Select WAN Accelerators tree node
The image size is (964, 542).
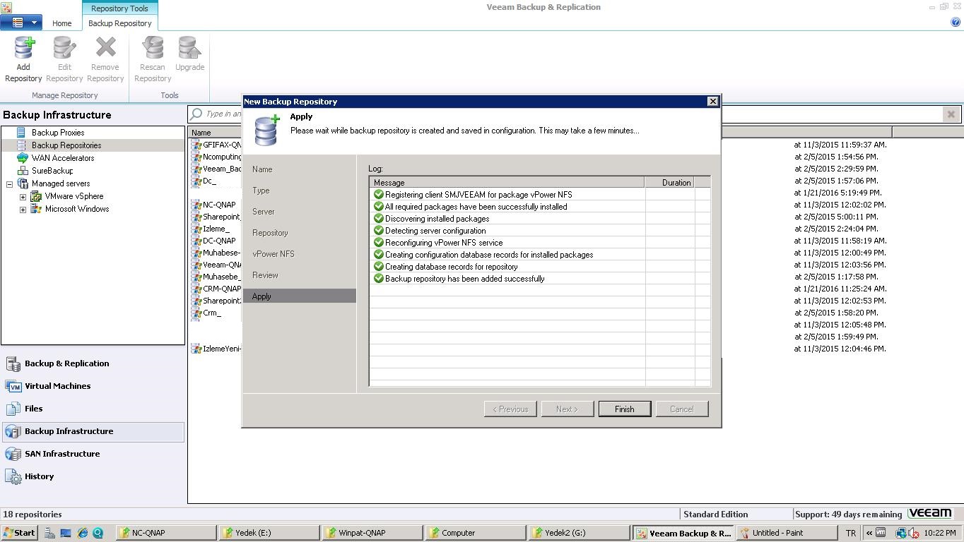(x=62, y=158)
